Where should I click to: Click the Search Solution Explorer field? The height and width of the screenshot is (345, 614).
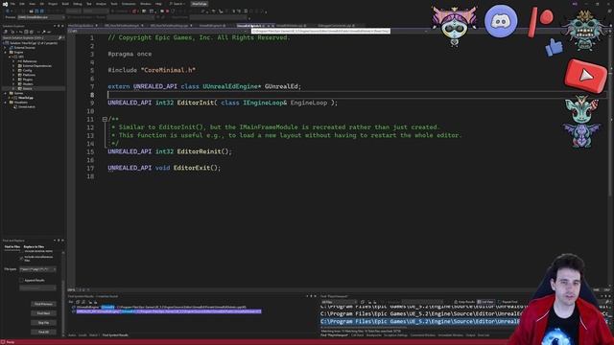point(30,38)
